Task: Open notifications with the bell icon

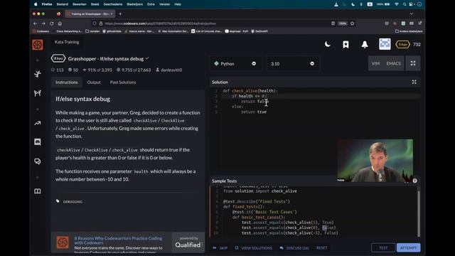Action: 365,44
